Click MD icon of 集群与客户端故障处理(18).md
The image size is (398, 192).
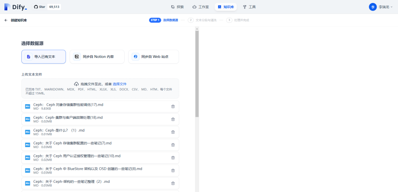point(28,119)
